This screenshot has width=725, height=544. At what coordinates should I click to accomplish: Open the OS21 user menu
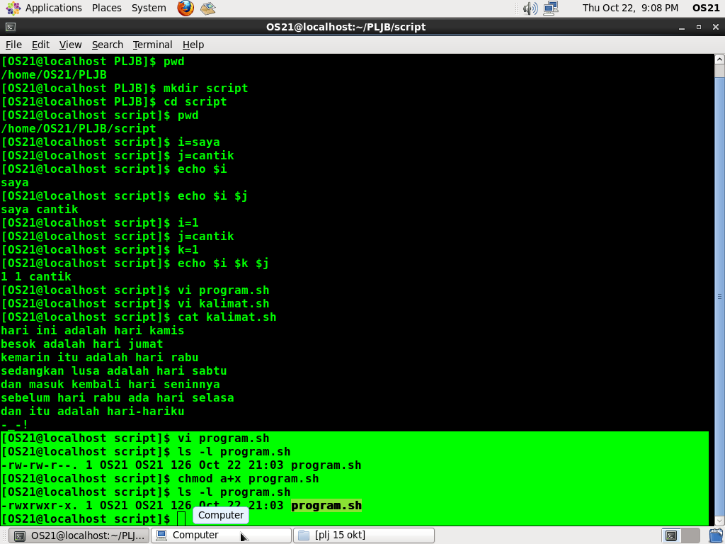pyautogui.click(x=706, y=8)
